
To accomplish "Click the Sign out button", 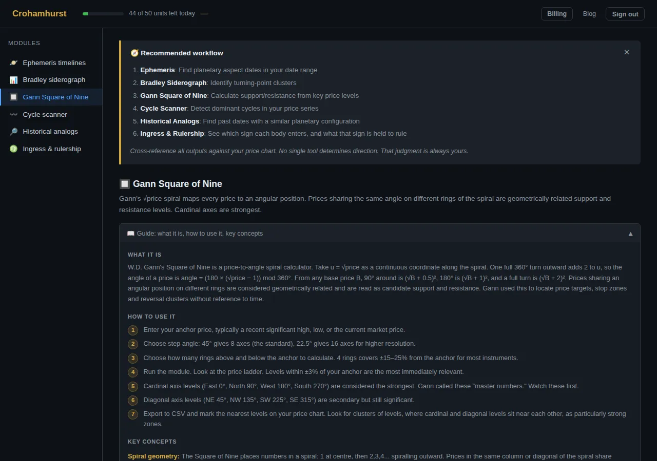I will tap(625, 14).
